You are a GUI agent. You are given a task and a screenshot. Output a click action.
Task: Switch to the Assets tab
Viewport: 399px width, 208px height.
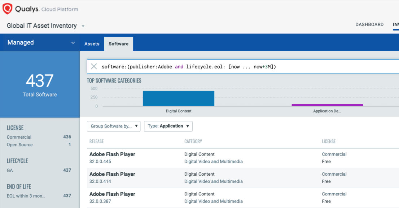pos(92,44)
